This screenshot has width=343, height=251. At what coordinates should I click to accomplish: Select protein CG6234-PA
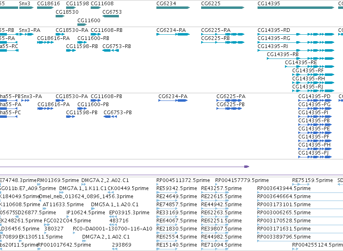pos(173,100)
